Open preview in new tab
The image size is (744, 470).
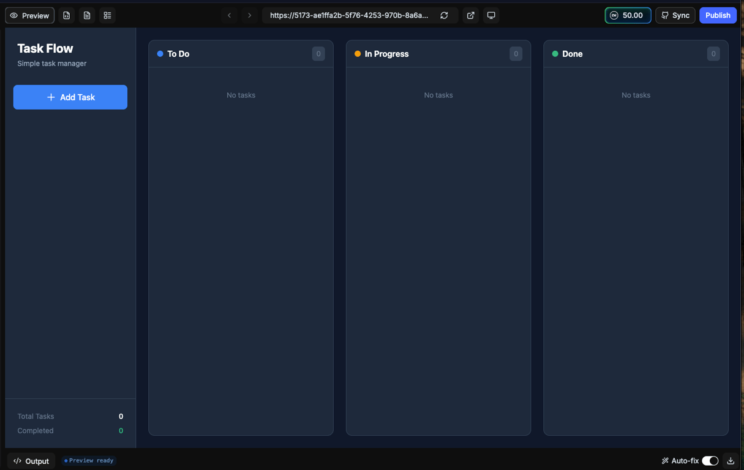470,15
